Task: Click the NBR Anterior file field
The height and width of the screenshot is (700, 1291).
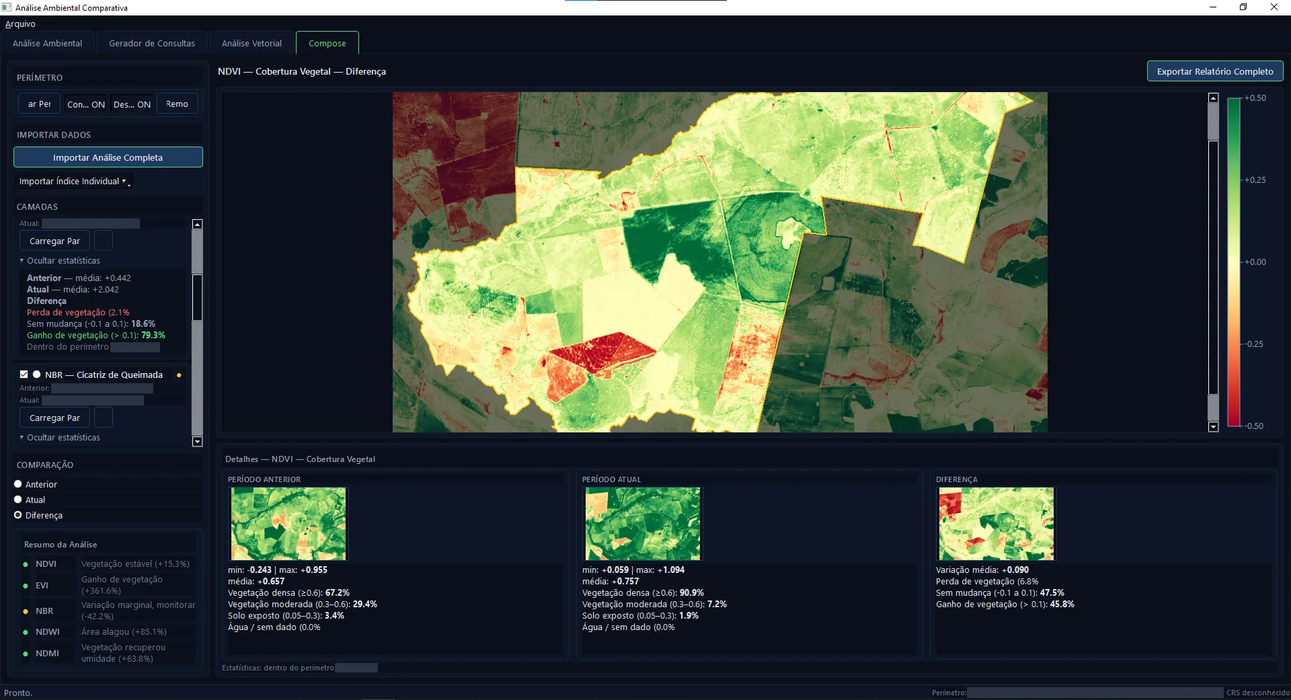Action: click(102, 388)
